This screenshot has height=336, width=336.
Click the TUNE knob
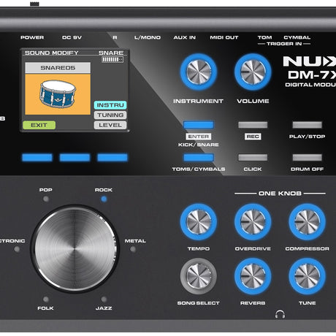click(307, 276)
